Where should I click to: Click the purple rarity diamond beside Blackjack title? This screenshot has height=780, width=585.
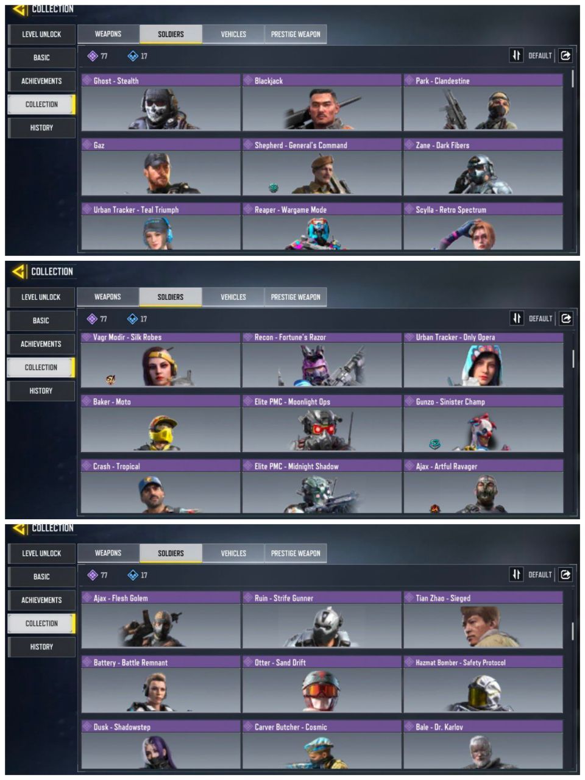coord(248,80)
